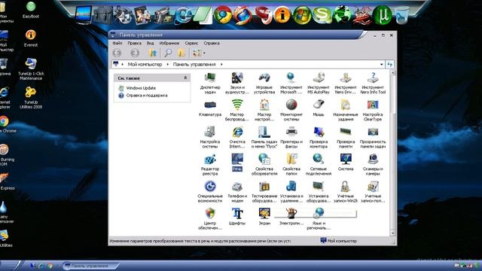
Task: Open the Справка menu
Action: (212, 44)
